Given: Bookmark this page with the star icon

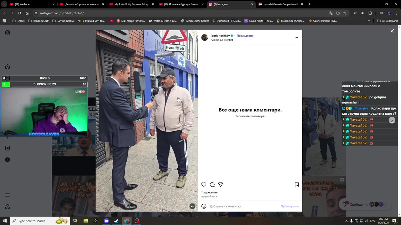Looking at the screenshot, I should click(x=345, y=13).
